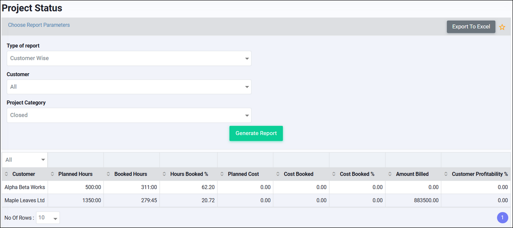Sort by Customer Profitability % arrows

click(446, 174)
